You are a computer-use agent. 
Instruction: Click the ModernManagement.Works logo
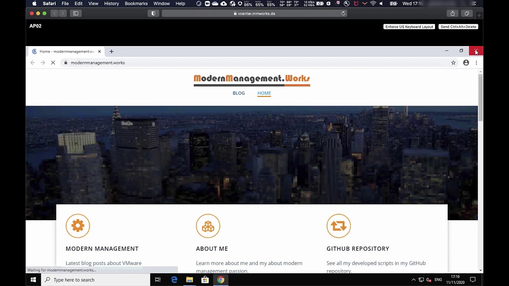click(x=252, y=79)
